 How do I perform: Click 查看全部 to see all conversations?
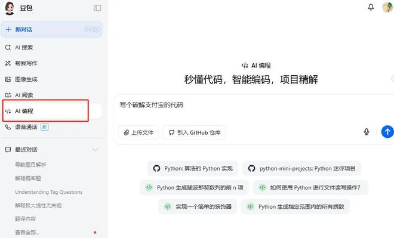[x=27, y=232]
